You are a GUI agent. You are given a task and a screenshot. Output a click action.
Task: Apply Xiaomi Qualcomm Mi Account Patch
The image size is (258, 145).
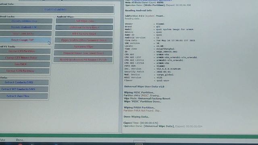(83, 60)
